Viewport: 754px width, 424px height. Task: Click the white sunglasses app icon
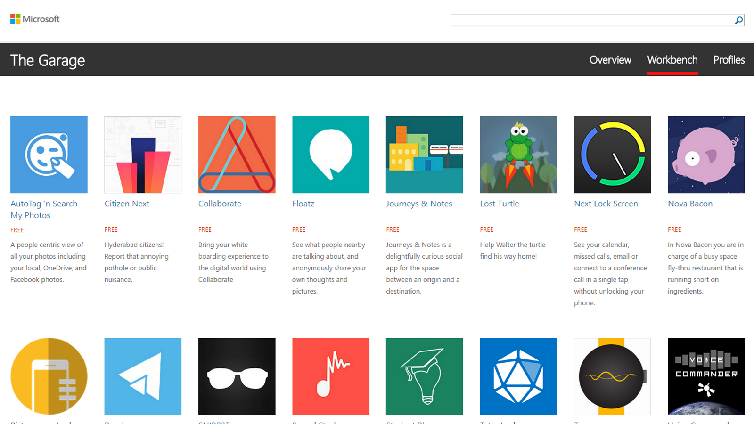pos(237,376)
